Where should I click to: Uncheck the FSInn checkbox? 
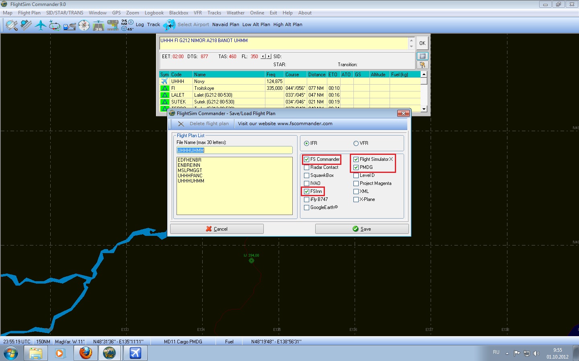(x=307, y=191)
